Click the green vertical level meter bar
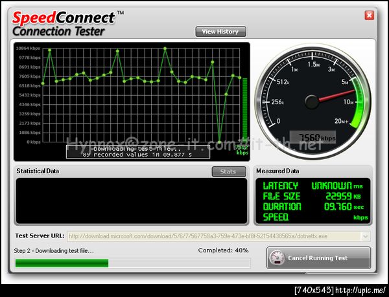The width and height of the screenshot is (389, 297). 245,110
